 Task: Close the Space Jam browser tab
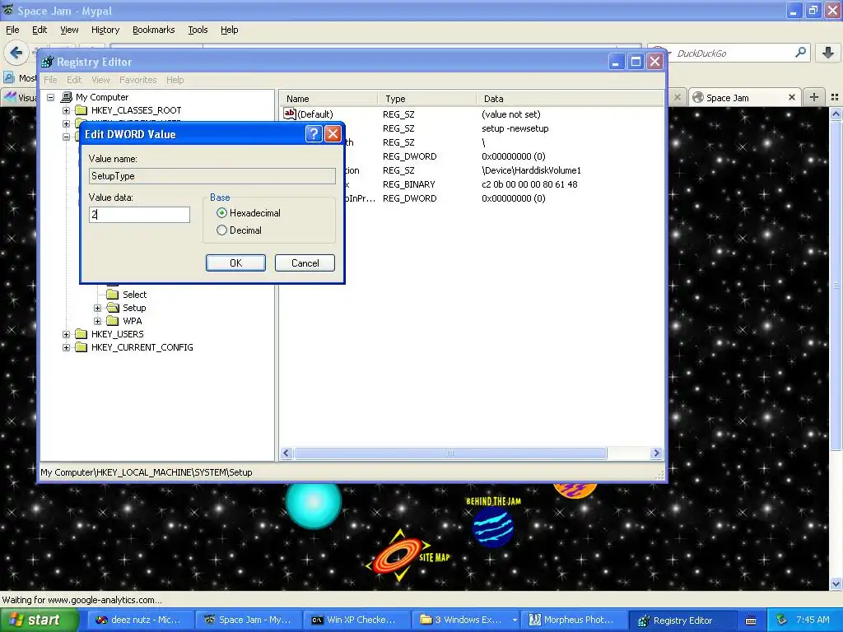coord(791,97)
